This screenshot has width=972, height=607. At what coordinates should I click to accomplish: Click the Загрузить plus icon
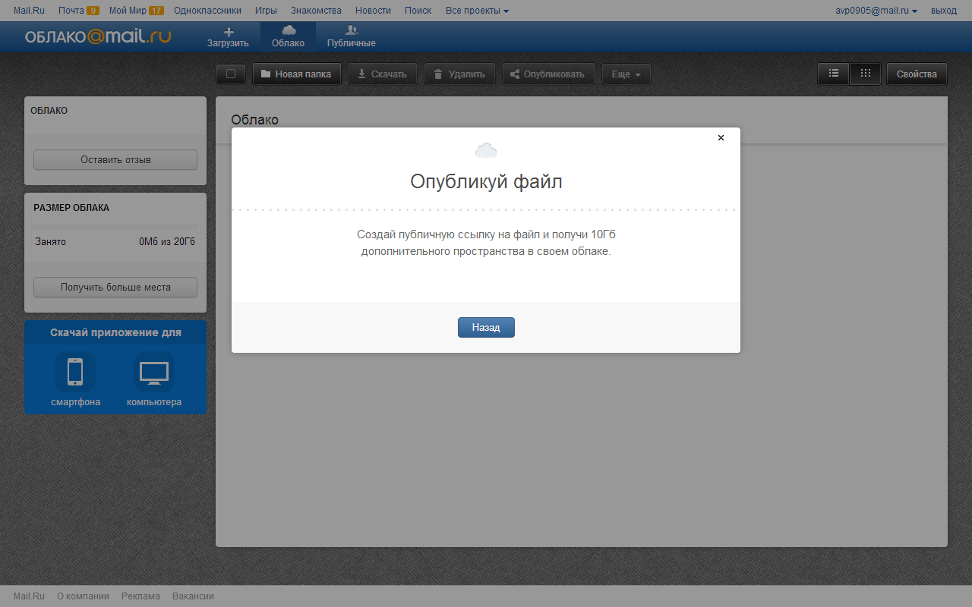pyautogui.click(x=228, y=32)
